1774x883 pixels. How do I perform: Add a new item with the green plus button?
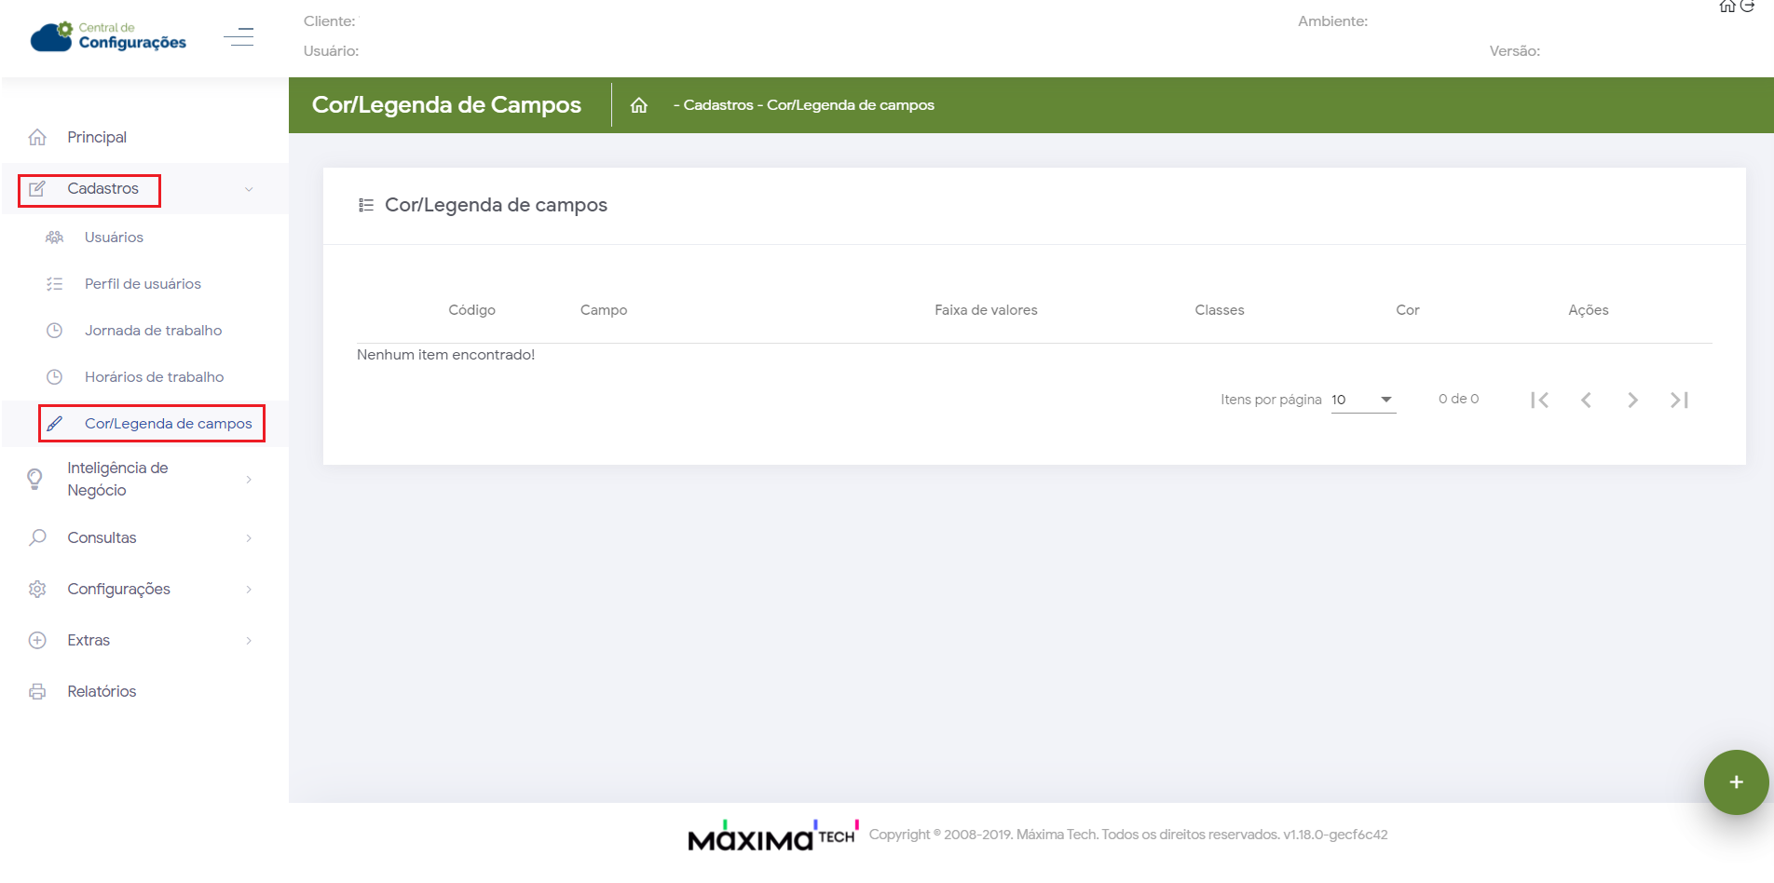pyautogui.click(x=1736, y=782)
